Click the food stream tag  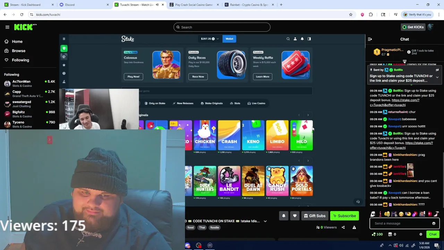190,227
